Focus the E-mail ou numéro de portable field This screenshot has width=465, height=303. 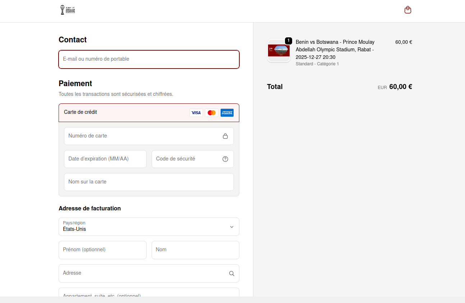point(149,59)
